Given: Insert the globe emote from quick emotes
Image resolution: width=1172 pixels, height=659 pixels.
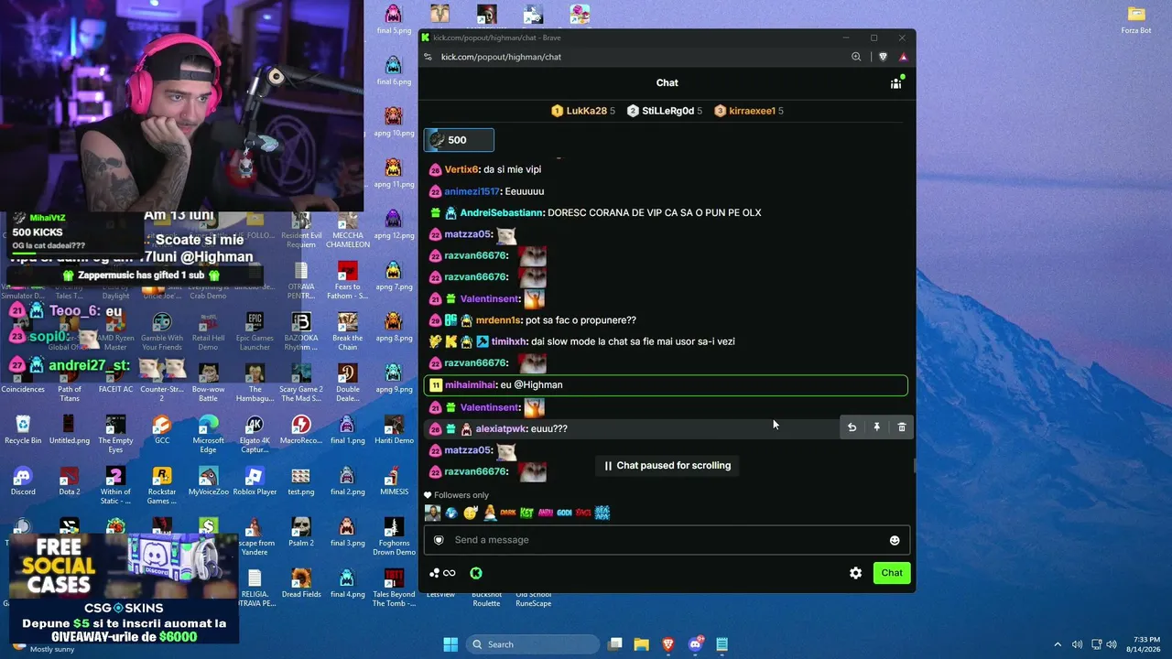Looking at the screenshot, I should click(451, 513).
